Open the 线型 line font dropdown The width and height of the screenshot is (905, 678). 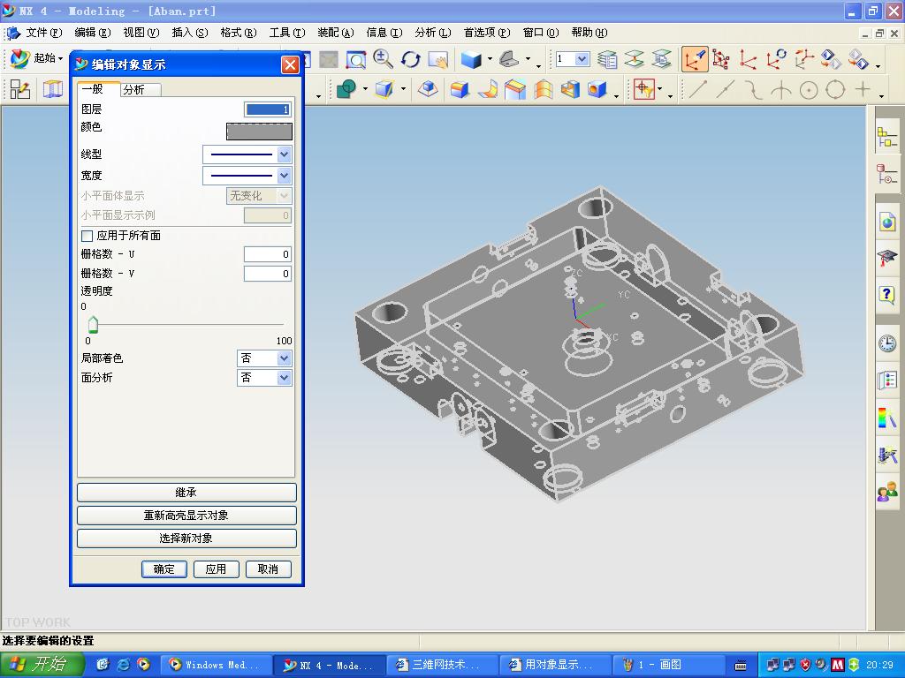click(x=284, y=154)
